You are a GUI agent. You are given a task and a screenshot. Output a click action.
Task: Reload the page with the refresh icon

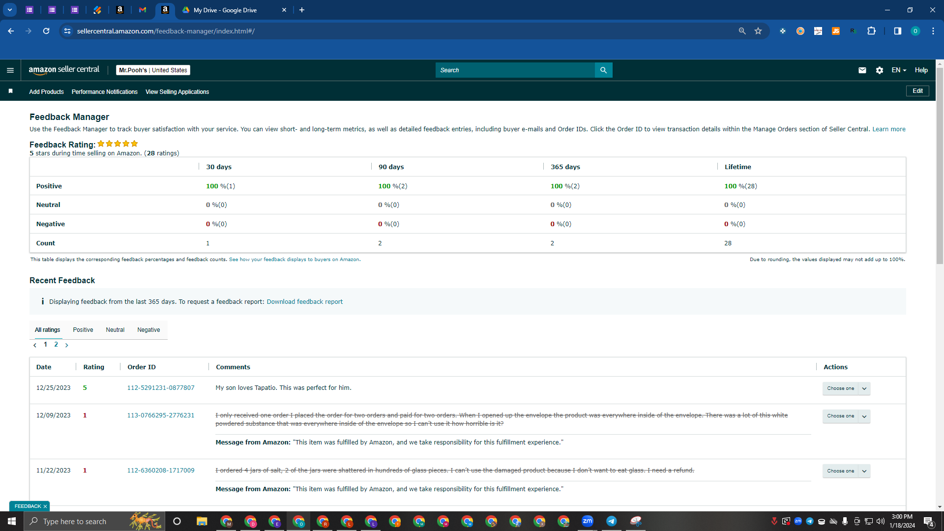[x=46, y=31]
